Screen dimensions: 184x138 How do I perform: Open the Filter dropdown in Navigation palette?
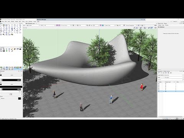(x=174, y=77)
